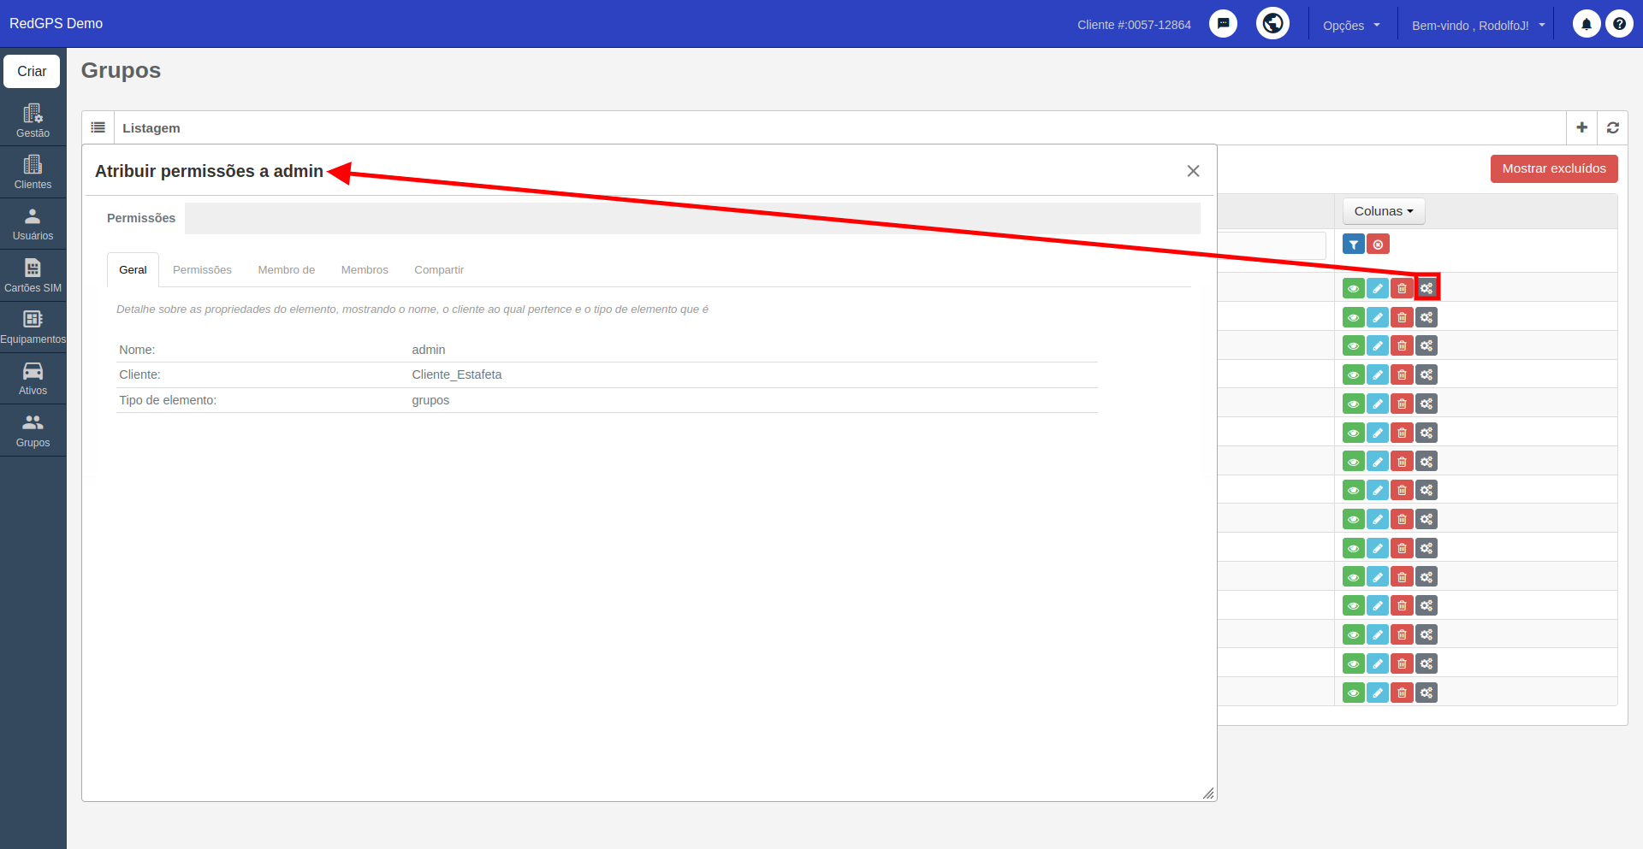Open the chat messages icon in the header
This screenshot has width=1643, height=849.
coord(1223,24)
